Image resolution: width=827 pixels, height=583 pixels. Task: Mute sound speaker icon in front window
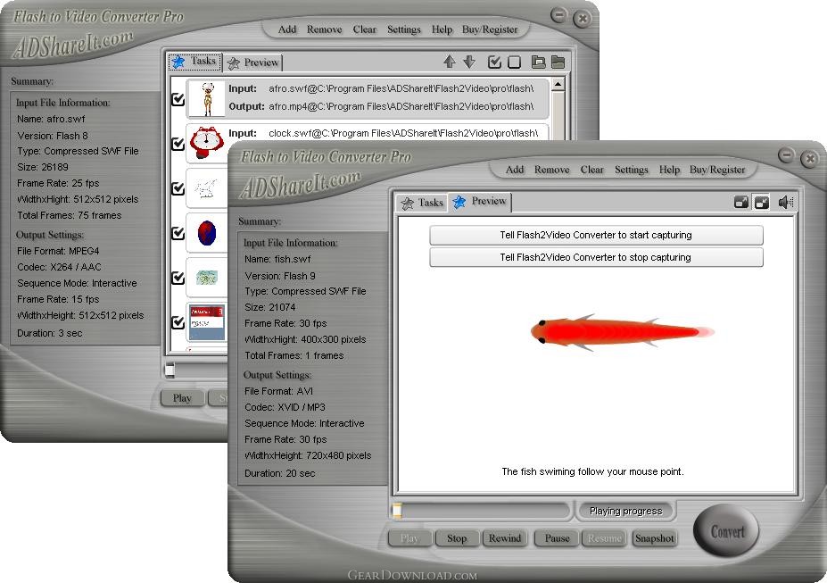click(x=786, y=202)
